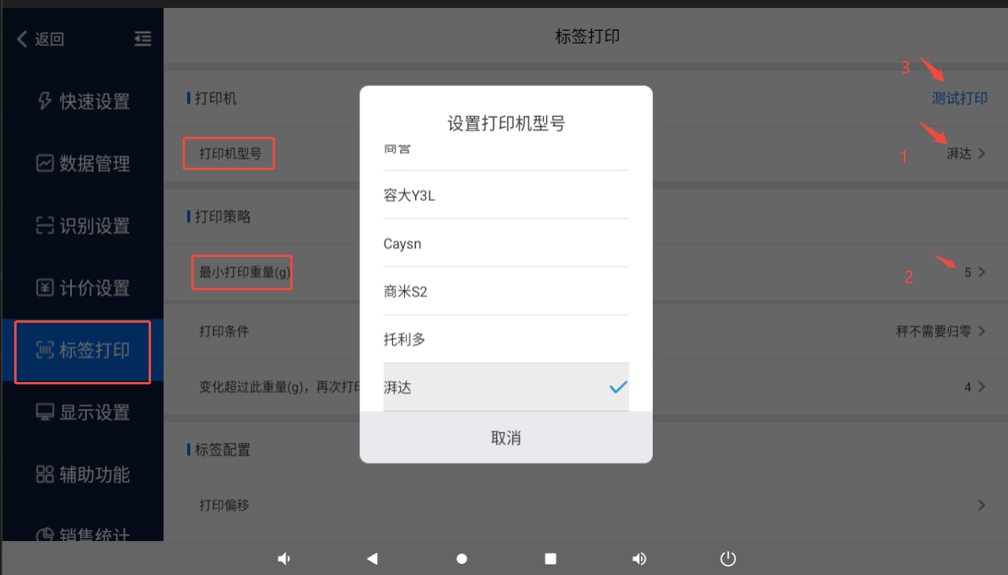Image resolution: width=1008 pixels, height=575 pixels.
Task: Expand 打印条件 chevron showing 秤不需要归零
Action: pyautogui.click(x=981, y=331)
